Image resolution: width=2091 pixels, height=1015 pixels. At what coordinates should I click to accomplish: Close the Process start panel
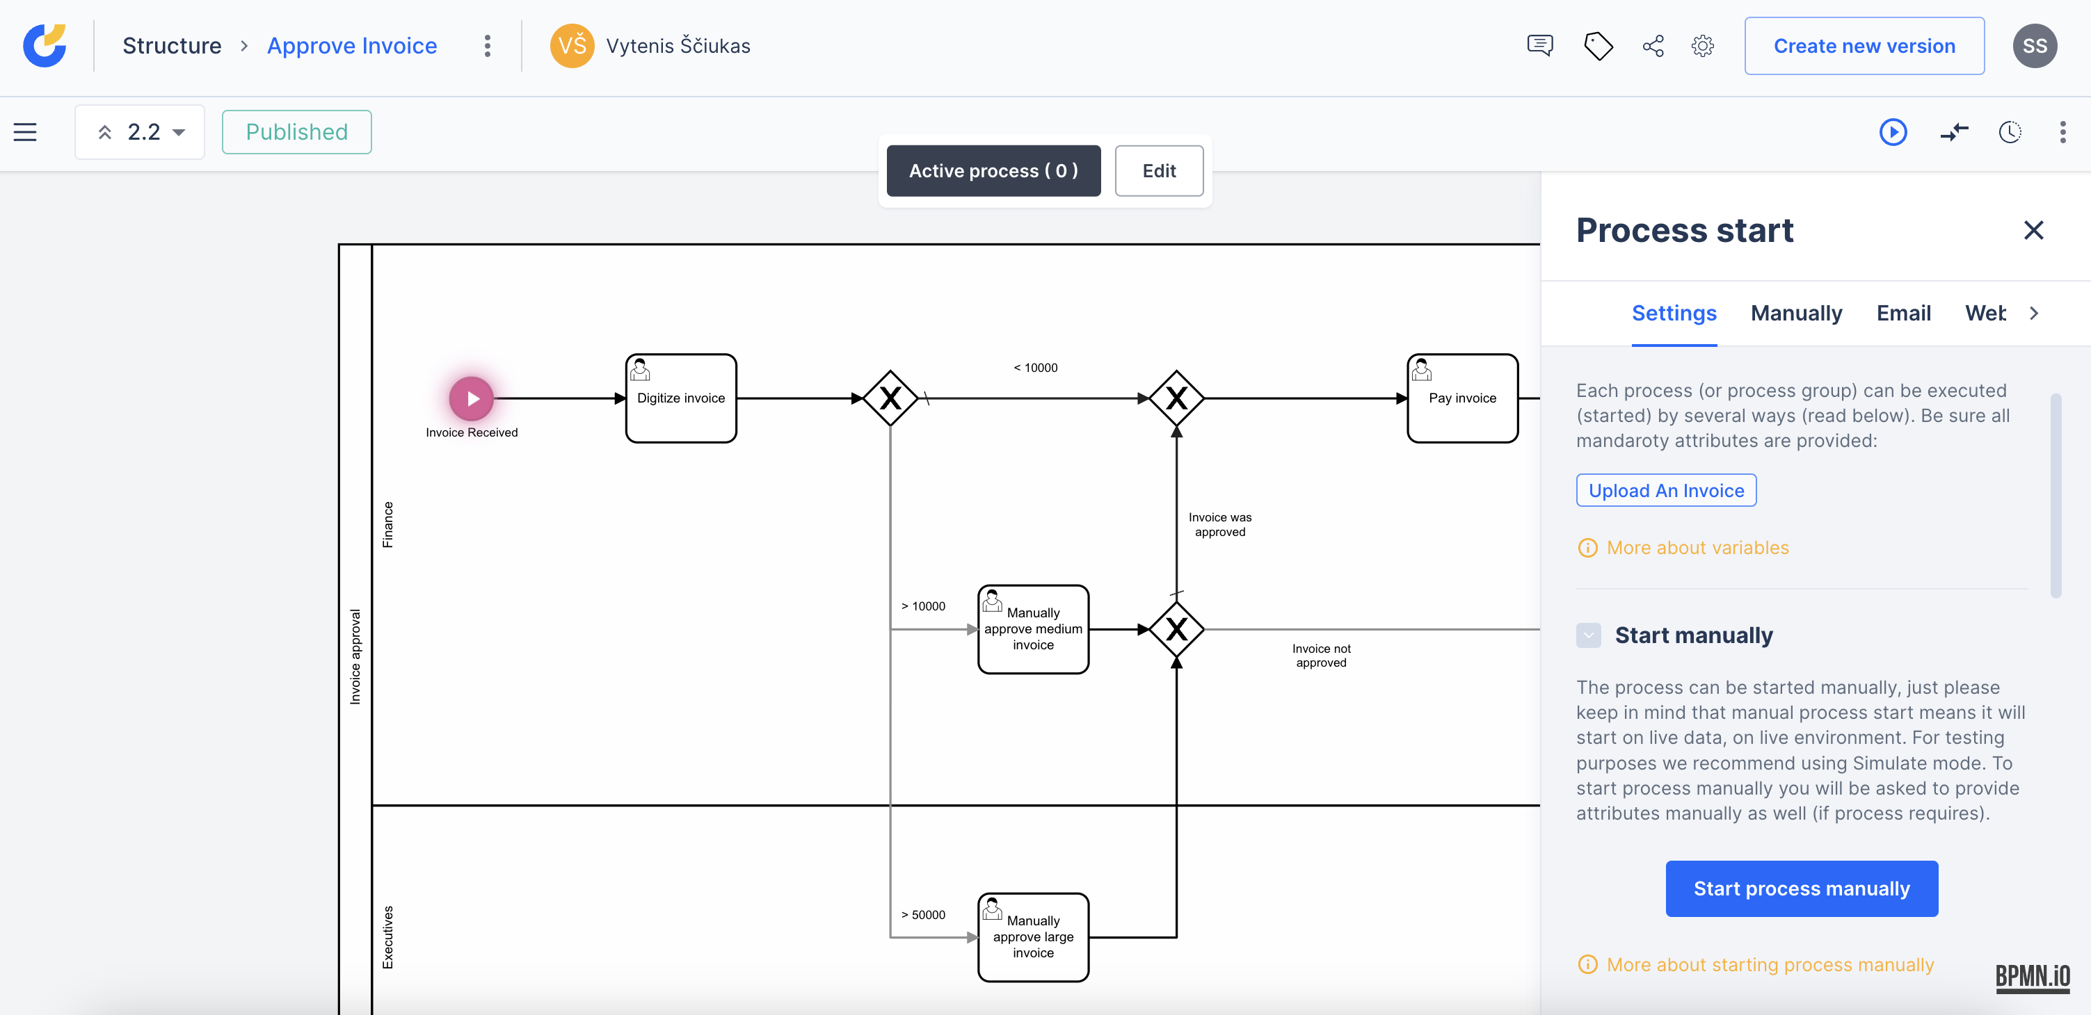(x=2033, y=230)
